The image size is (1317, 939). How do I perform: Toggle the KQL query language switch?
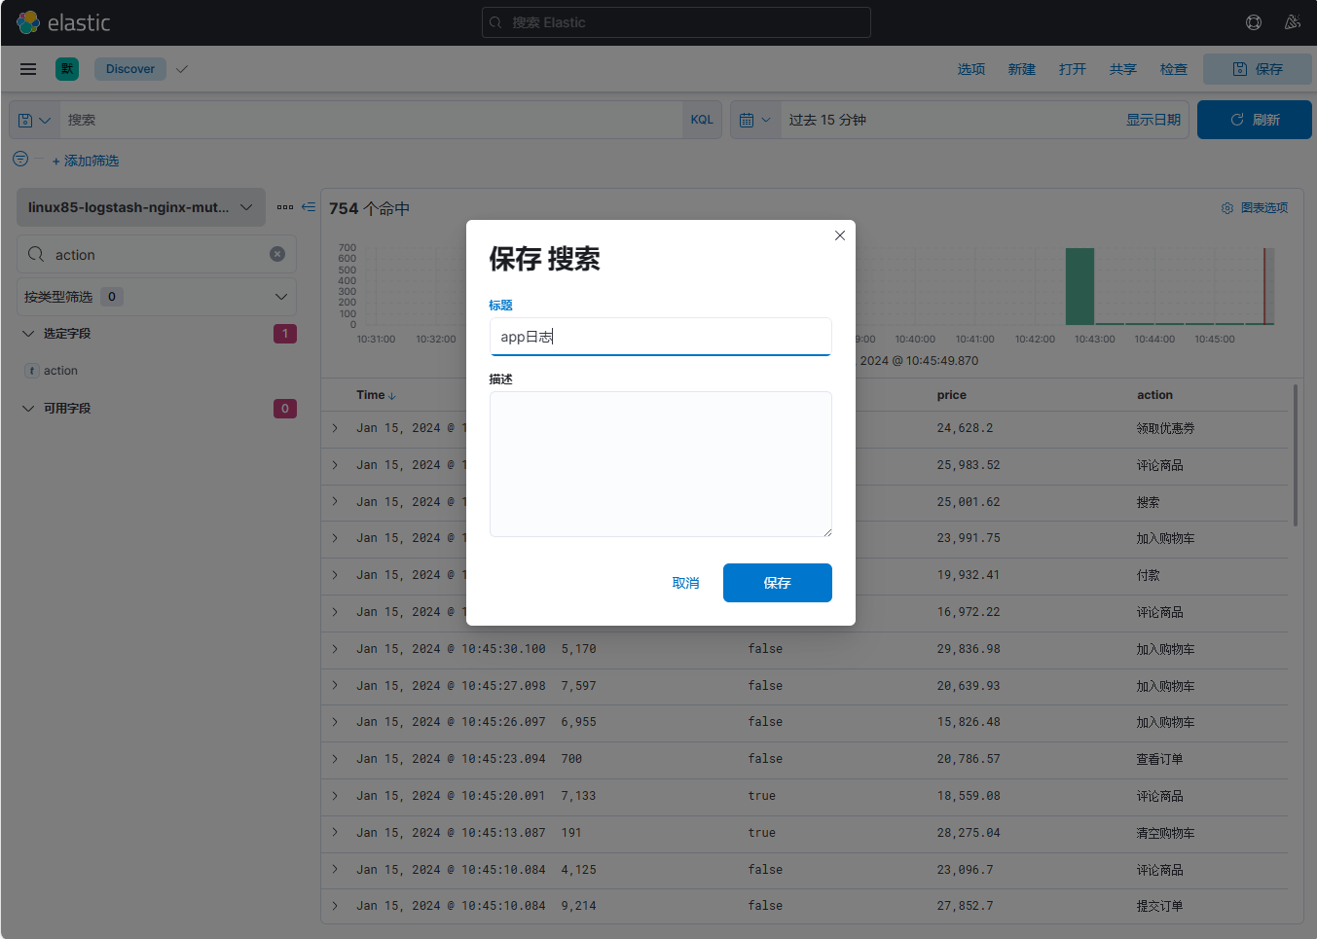pyautogui.click(x=702, y=120)
